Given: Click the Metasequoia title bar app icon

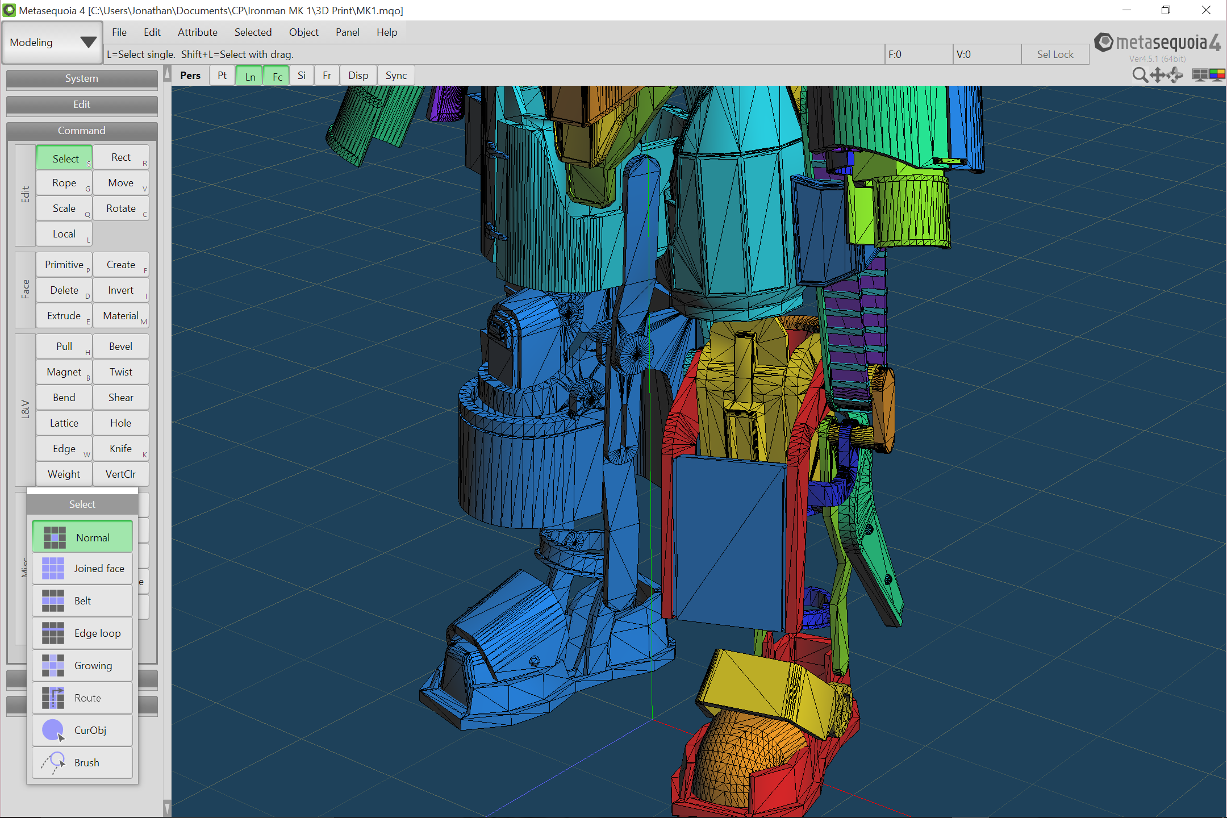Looking at the screenshot, I should [9, 10].
